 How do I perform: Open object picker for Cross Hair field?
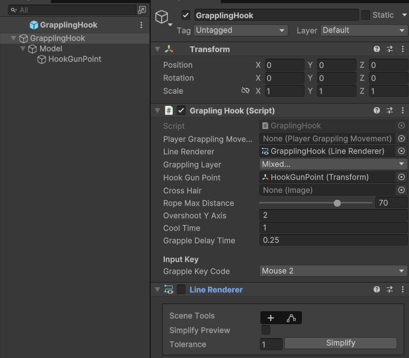click(401, 190)
